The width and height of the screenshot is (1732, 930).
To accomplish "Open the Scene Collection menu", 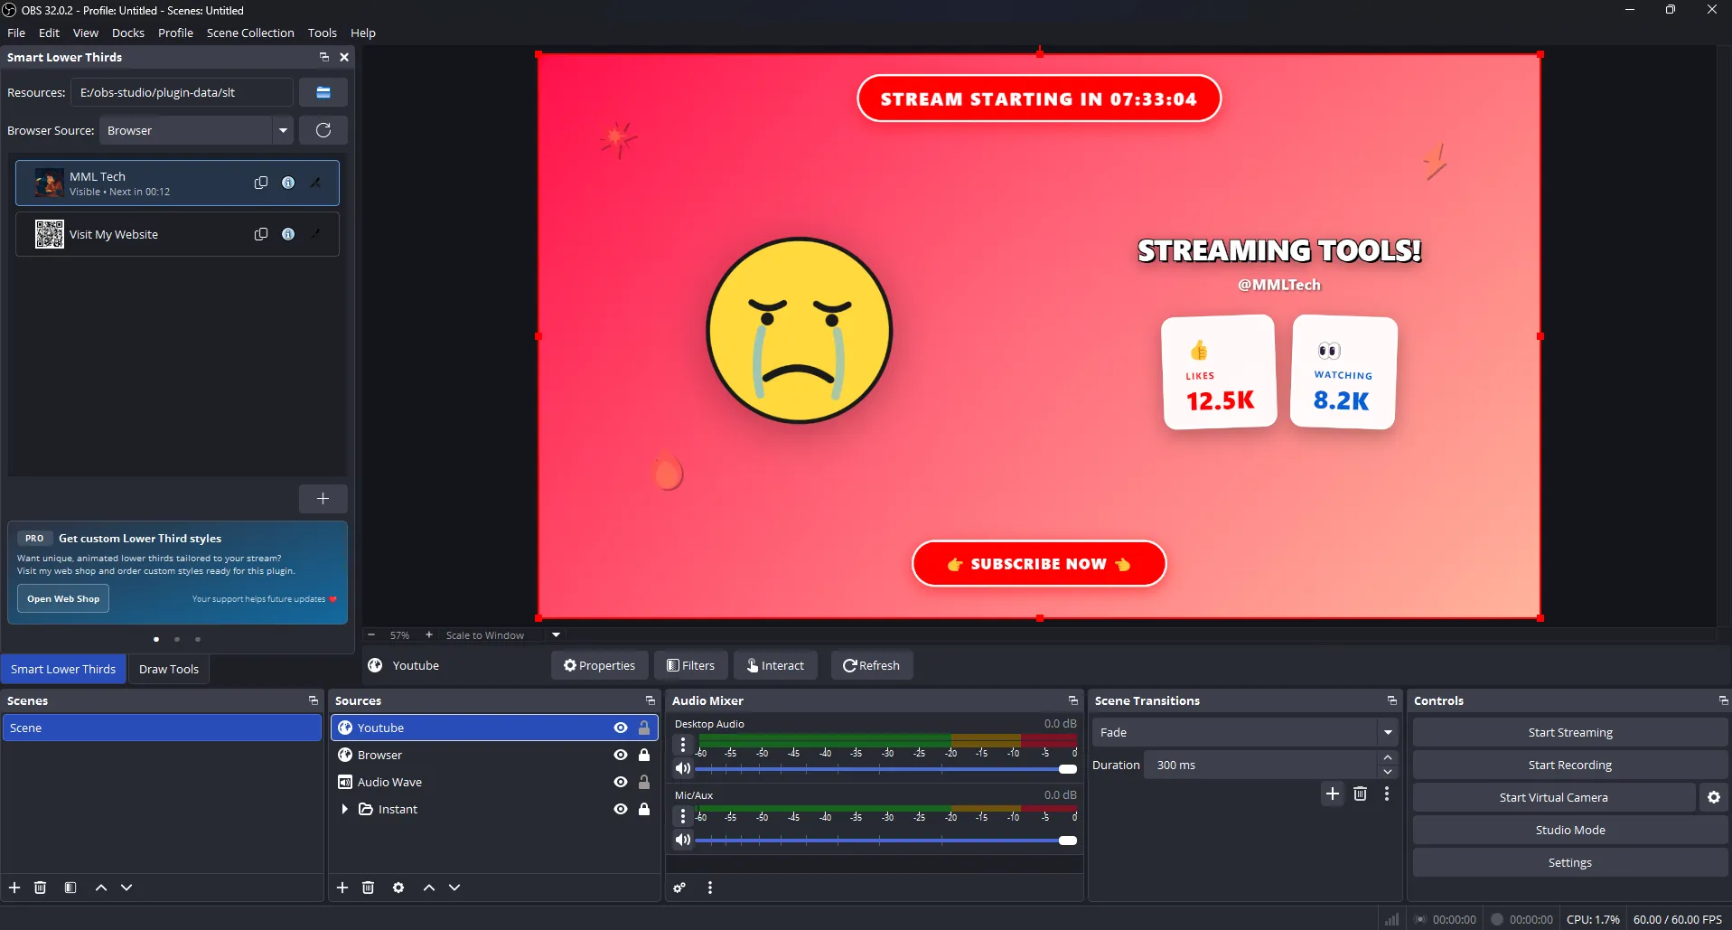I will point(250,33).
